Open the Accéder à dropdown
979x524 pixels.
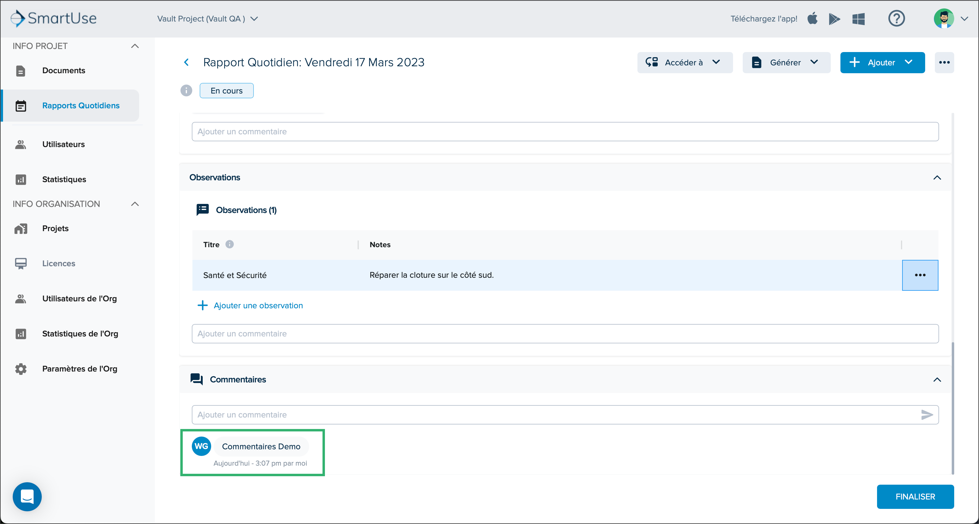coord(684,62)
